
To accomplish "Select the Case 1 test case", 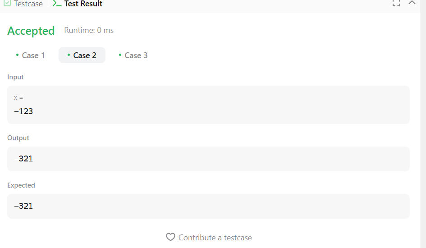I will (x=33, y=55).
